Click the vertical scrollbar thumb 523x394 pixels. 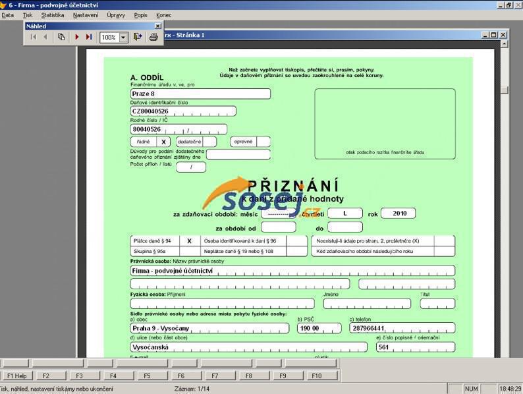coord(505,90)
